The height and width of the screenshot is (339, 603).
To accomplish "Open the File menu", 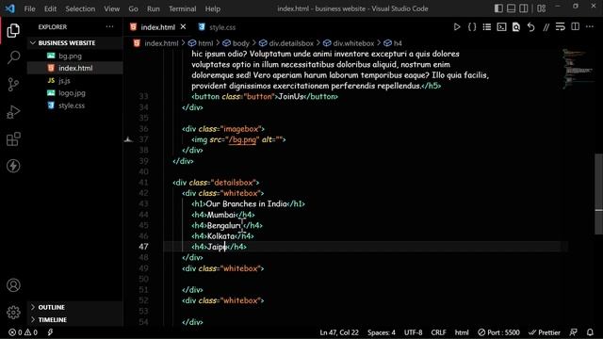I will [x=29, y=8].
